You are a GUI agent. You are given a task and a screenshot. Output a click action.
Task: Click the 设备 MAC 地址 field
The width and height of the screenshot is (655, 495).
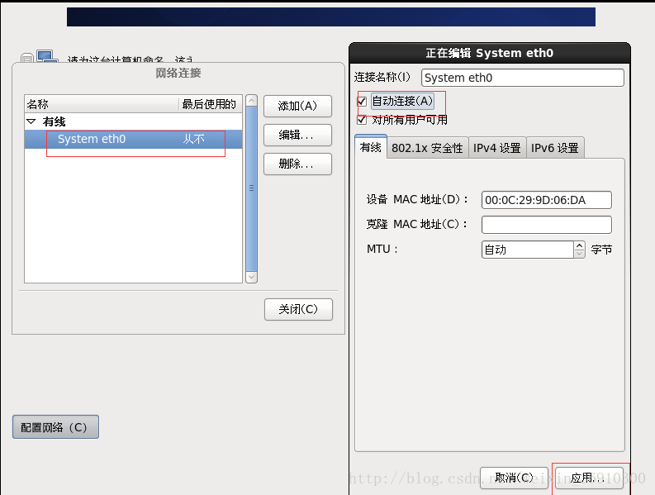click(547, 200)
